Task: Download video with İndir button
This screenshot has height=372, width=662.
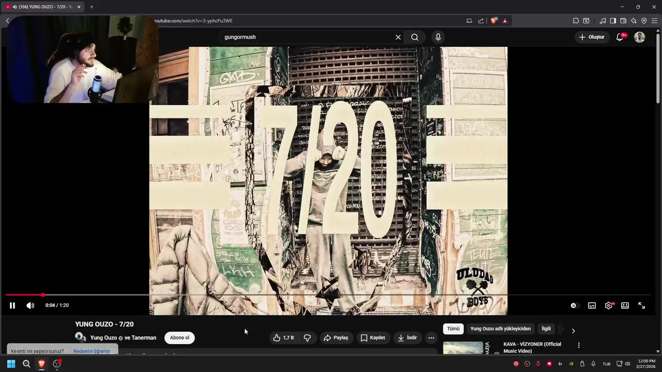Action: point(407,338)
